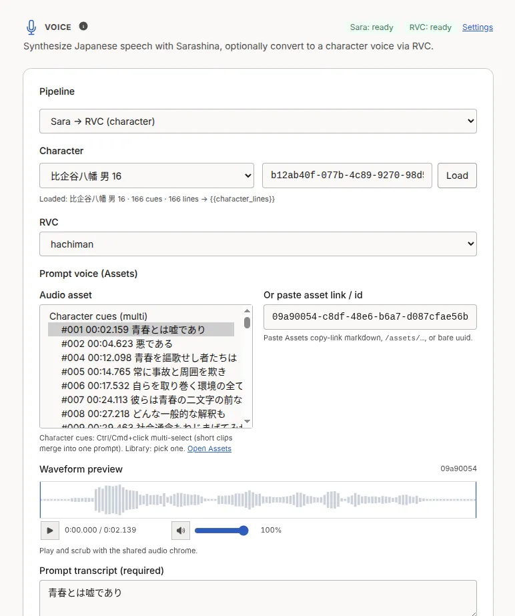
Task: Click the info icon beside VOICE
Action: click(x=83, y=26)
